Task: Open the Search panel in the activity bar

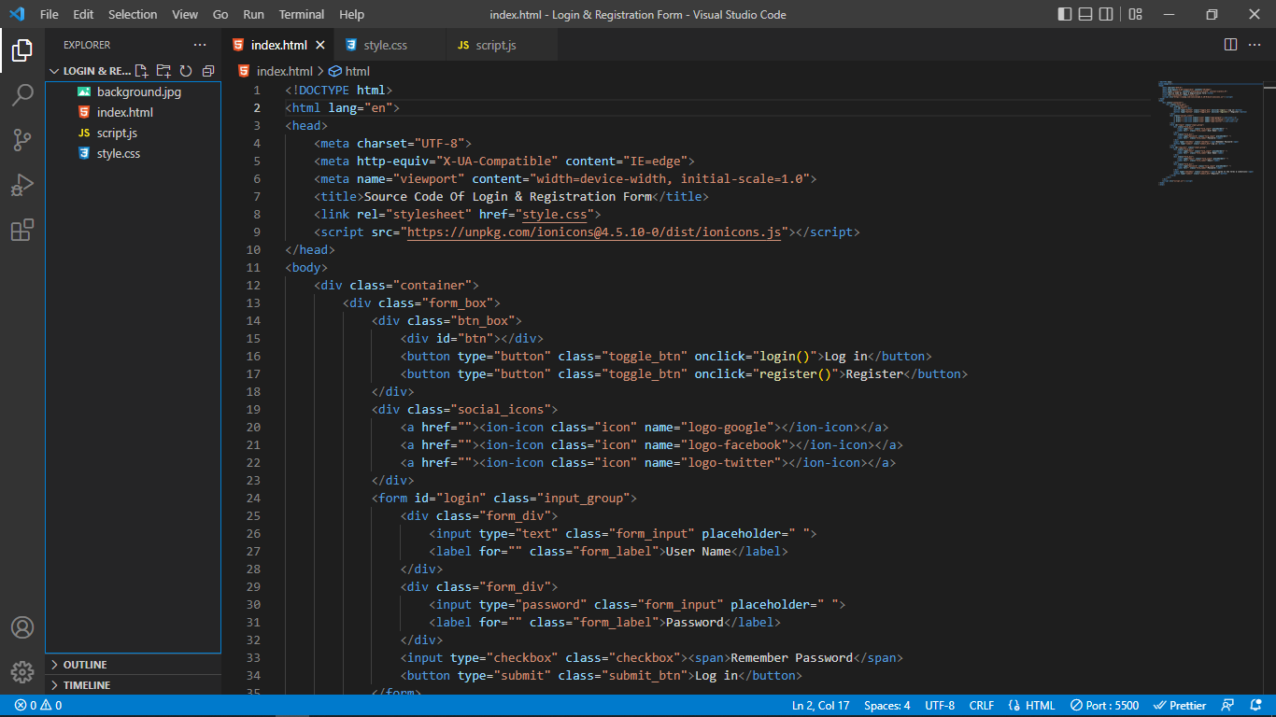Action: (22, 95)
